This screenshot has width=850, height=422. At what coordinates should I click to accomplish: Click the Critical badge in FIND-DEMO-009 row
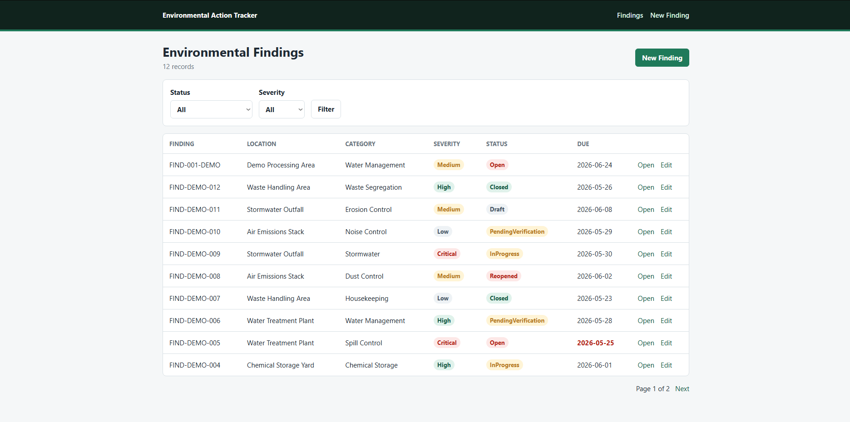point(447,254)
